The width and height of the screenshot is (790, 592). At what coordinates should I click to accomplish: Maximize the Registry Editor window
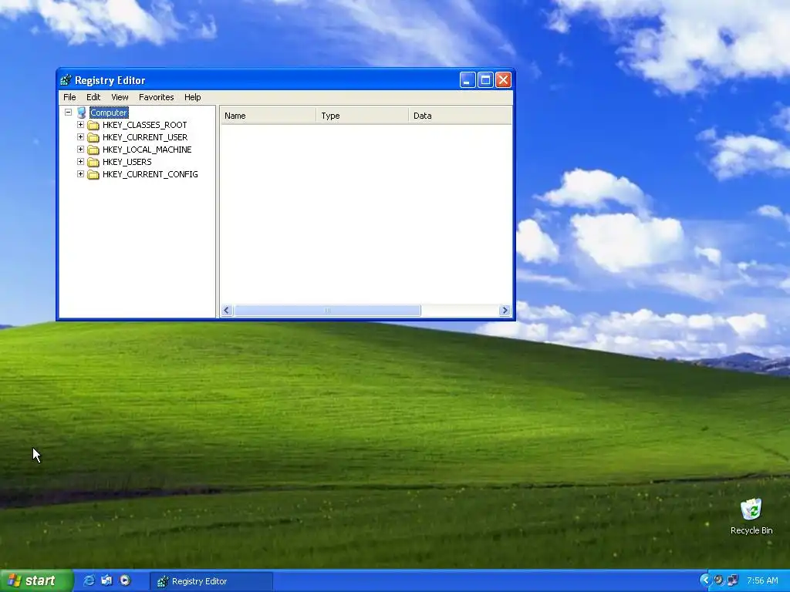[485, 80]
